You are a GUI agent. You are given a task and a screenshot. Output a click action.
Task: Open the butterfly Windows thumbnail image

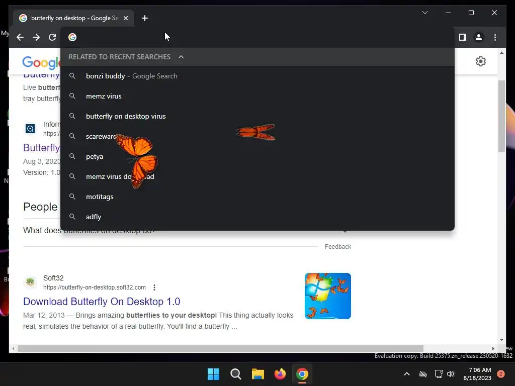pyautogui.click(x=328, y=296)
